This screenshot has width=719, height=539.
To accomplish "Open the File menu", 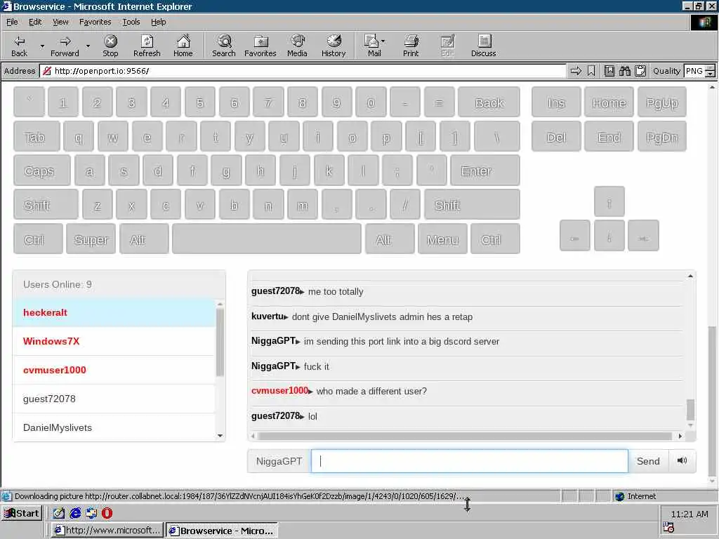I will tap(12, 22).
